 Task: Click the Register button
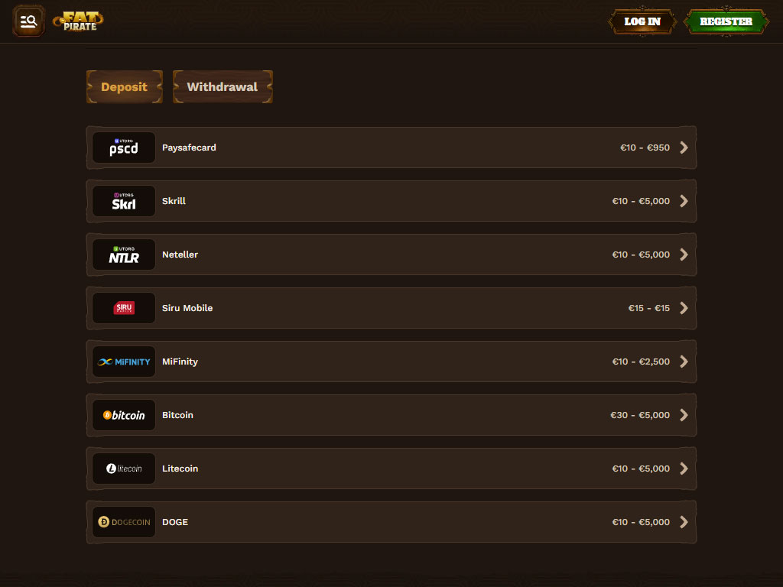726,21
